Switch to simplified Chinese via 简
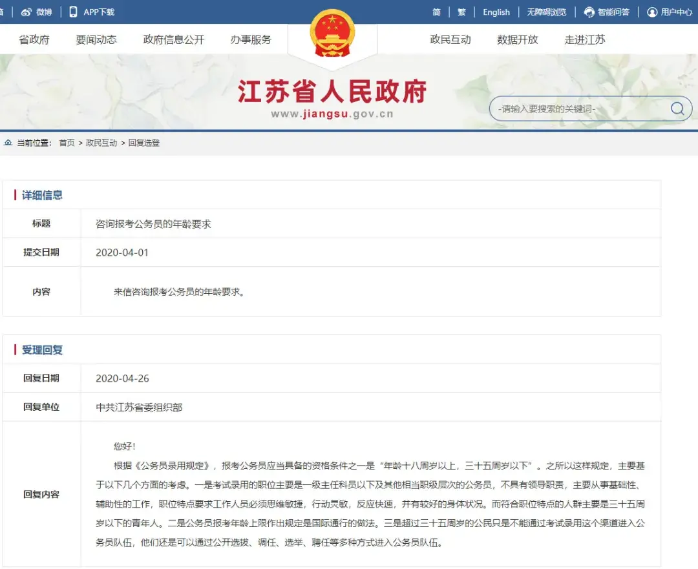 437,12
